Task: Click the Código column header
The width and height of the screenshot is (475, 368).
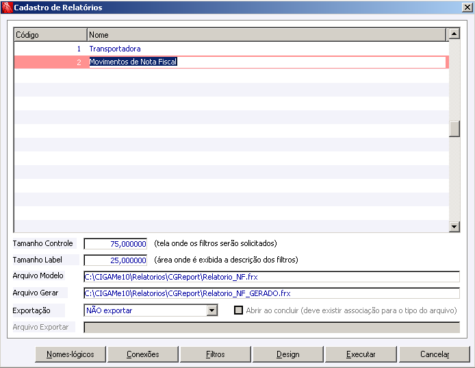Action: (51, 35)
